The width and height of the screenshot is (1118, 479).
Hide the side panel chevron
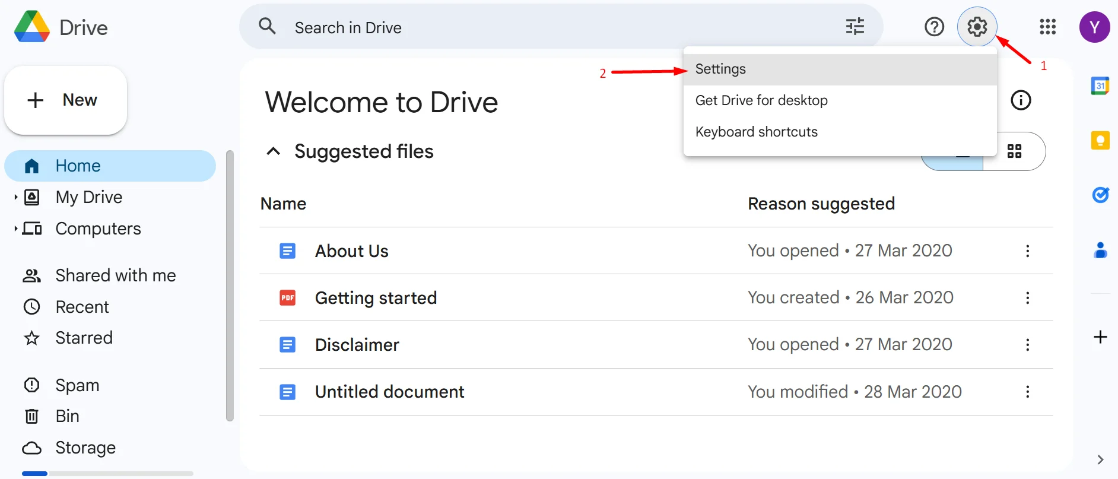(x=1100, y=459)
